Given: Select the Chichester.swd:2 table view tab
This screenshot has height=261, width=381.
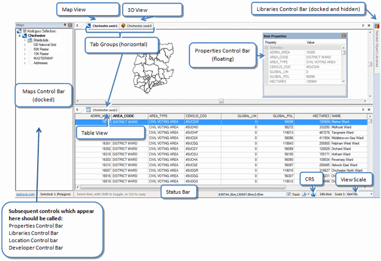Looking at the screenshot, I should pos(102,110).
